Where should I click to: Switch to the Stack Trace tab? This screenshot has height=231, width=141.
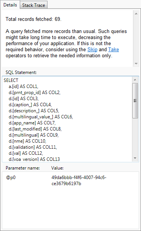coord(34,5)
